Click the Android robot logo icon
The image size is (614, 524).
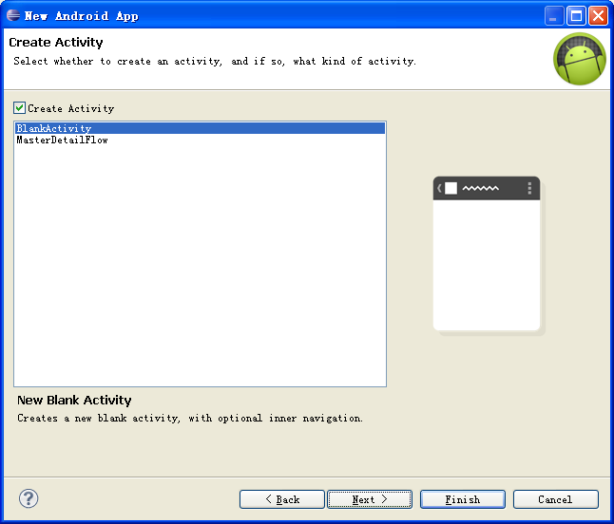pos(580,59)
